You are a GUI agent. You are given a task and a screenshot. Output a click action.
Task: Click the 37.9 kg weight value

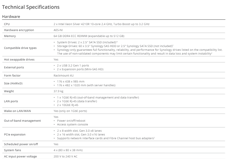[x=58, y=91]
